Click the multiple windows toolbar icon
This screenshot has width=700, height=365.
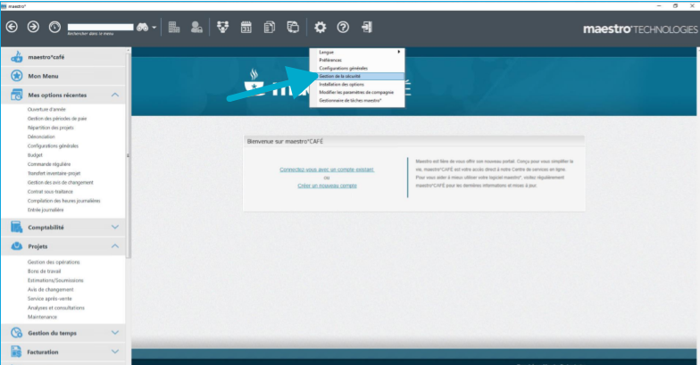pos(293,27)
